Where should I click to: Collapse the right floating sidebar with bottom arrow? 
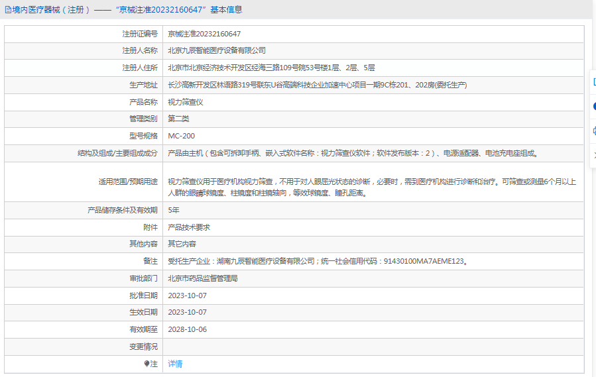(x=593, y=155)
